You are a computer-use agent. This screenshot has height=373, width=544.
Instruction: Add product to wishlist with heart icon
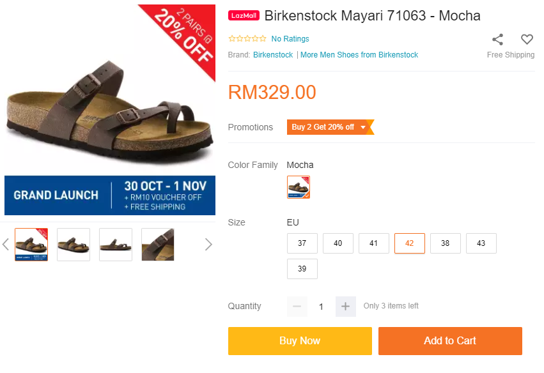pos(527,39)
